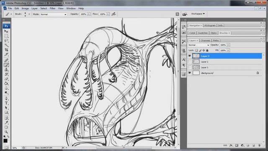Switch to the Channels tab

(x=205, y=40)
